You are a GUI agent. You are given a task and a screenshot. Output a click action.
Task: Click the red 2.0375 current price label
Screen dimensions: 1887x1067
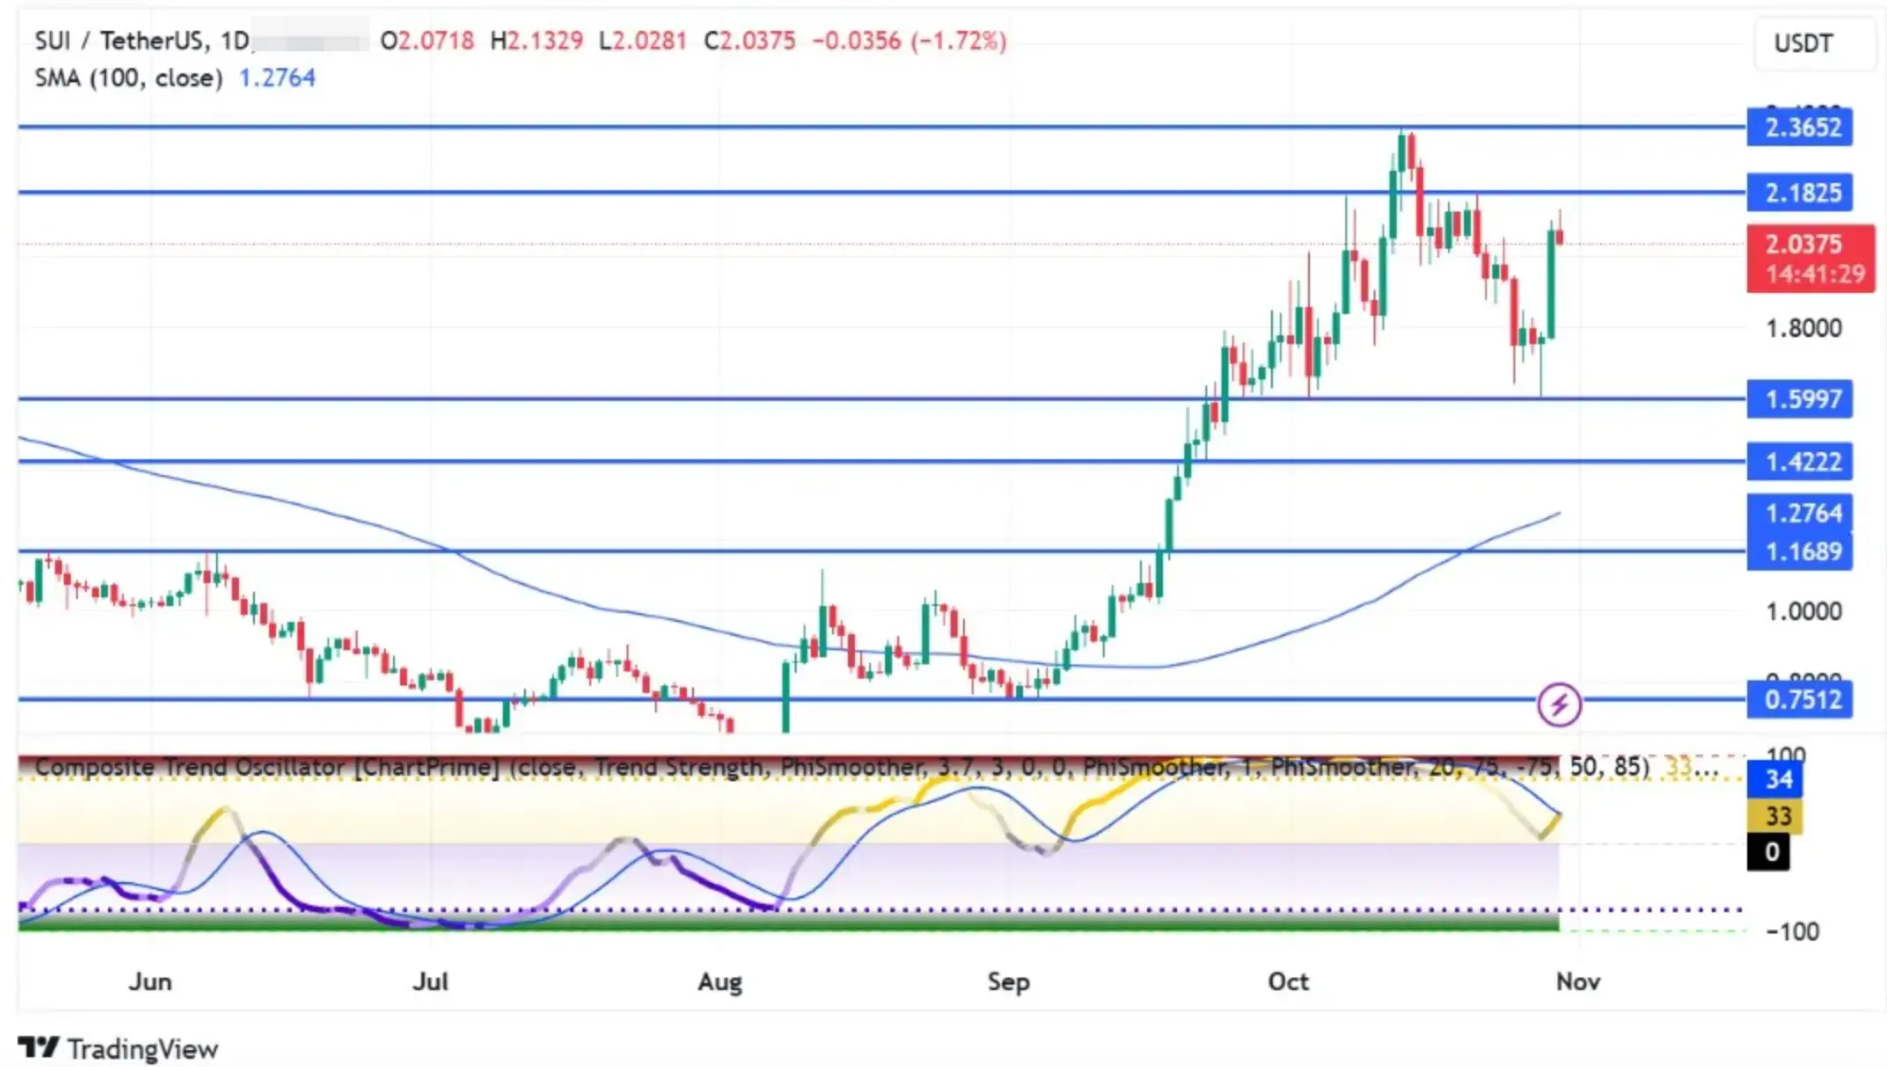pyautogui.click(x=1809, y=257)
